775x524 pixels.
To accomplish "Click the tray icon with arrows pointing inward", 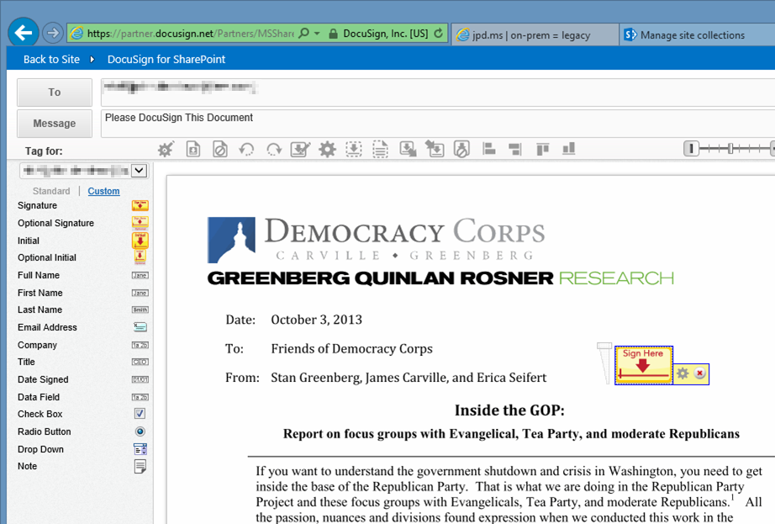I will [x=435, y=149].
